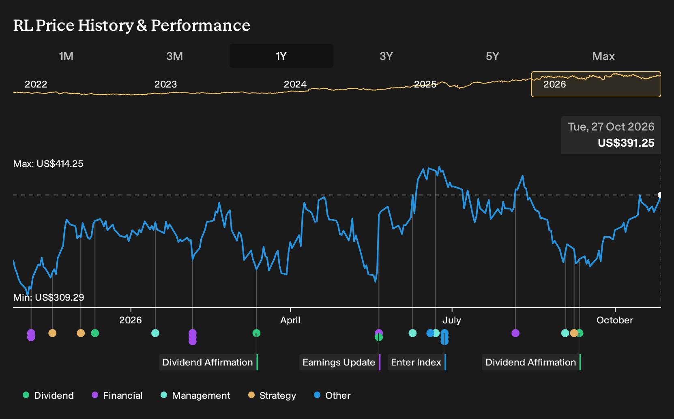This screenshot has width=674, height=419.
Task: Click the white end-of-line price point
Action: click(x=660, y=195)
